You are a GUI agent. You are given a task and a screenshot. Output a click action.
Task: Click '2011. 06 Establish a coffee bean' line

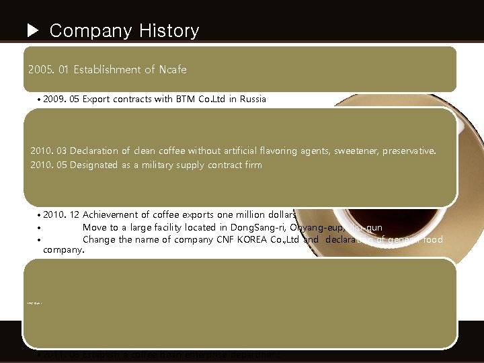coord(161,355)
